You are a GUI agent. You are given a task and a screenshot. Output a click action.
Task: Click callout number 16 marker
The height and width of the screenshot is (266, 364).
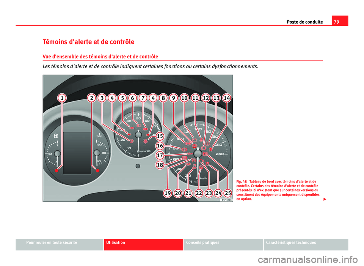pyautogui.click(x=160, y=146)
